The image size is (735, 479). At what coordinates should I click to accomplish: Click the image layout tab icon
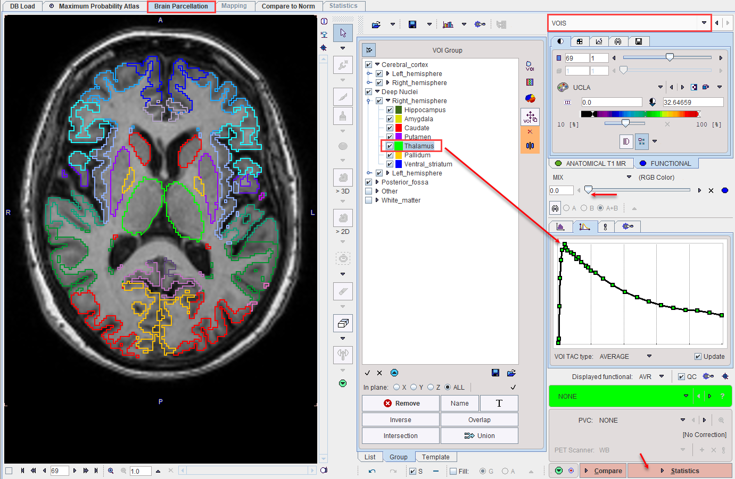[x=580, y=41]
